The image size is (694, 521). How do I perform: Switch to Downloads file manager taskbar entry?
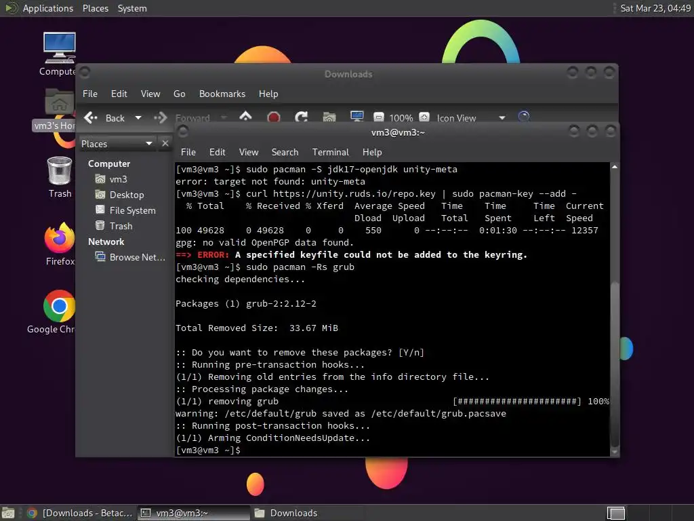(307, 513)
